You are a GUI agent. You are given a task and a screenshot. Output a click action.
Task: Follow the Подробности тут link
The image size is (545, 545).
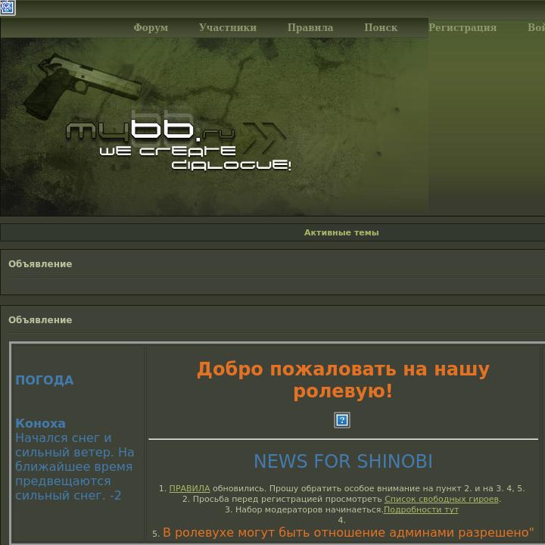tap(421, 509)
